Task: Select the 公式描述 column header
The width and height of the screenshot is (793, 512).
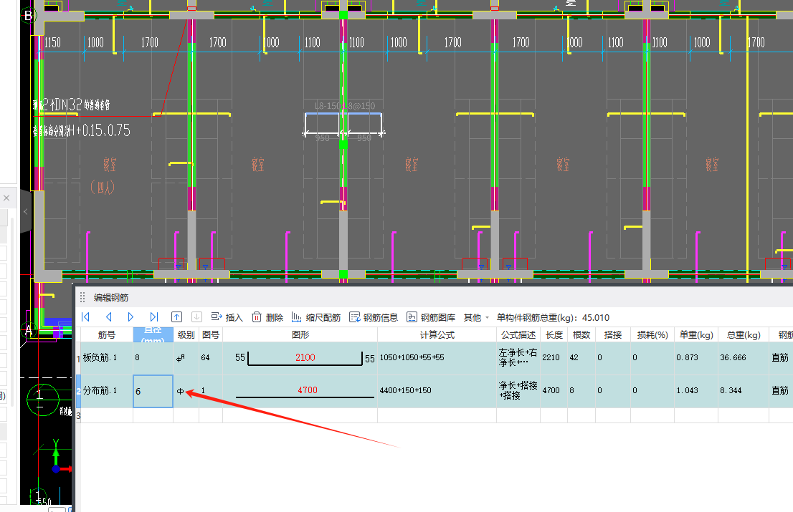Action: [518, 335]
